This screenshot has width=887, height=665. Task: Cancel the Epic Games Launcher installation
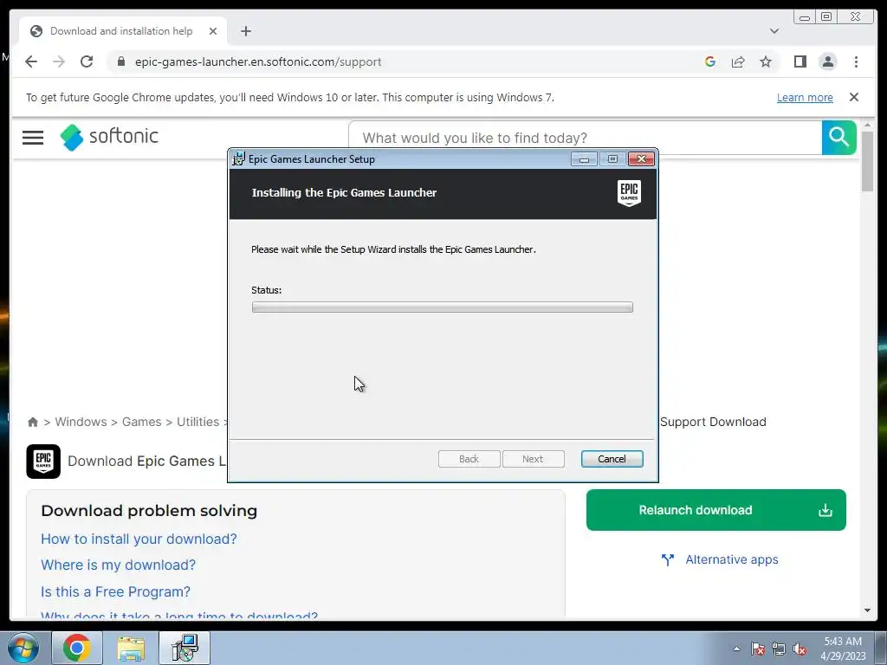tap(612, 459)
